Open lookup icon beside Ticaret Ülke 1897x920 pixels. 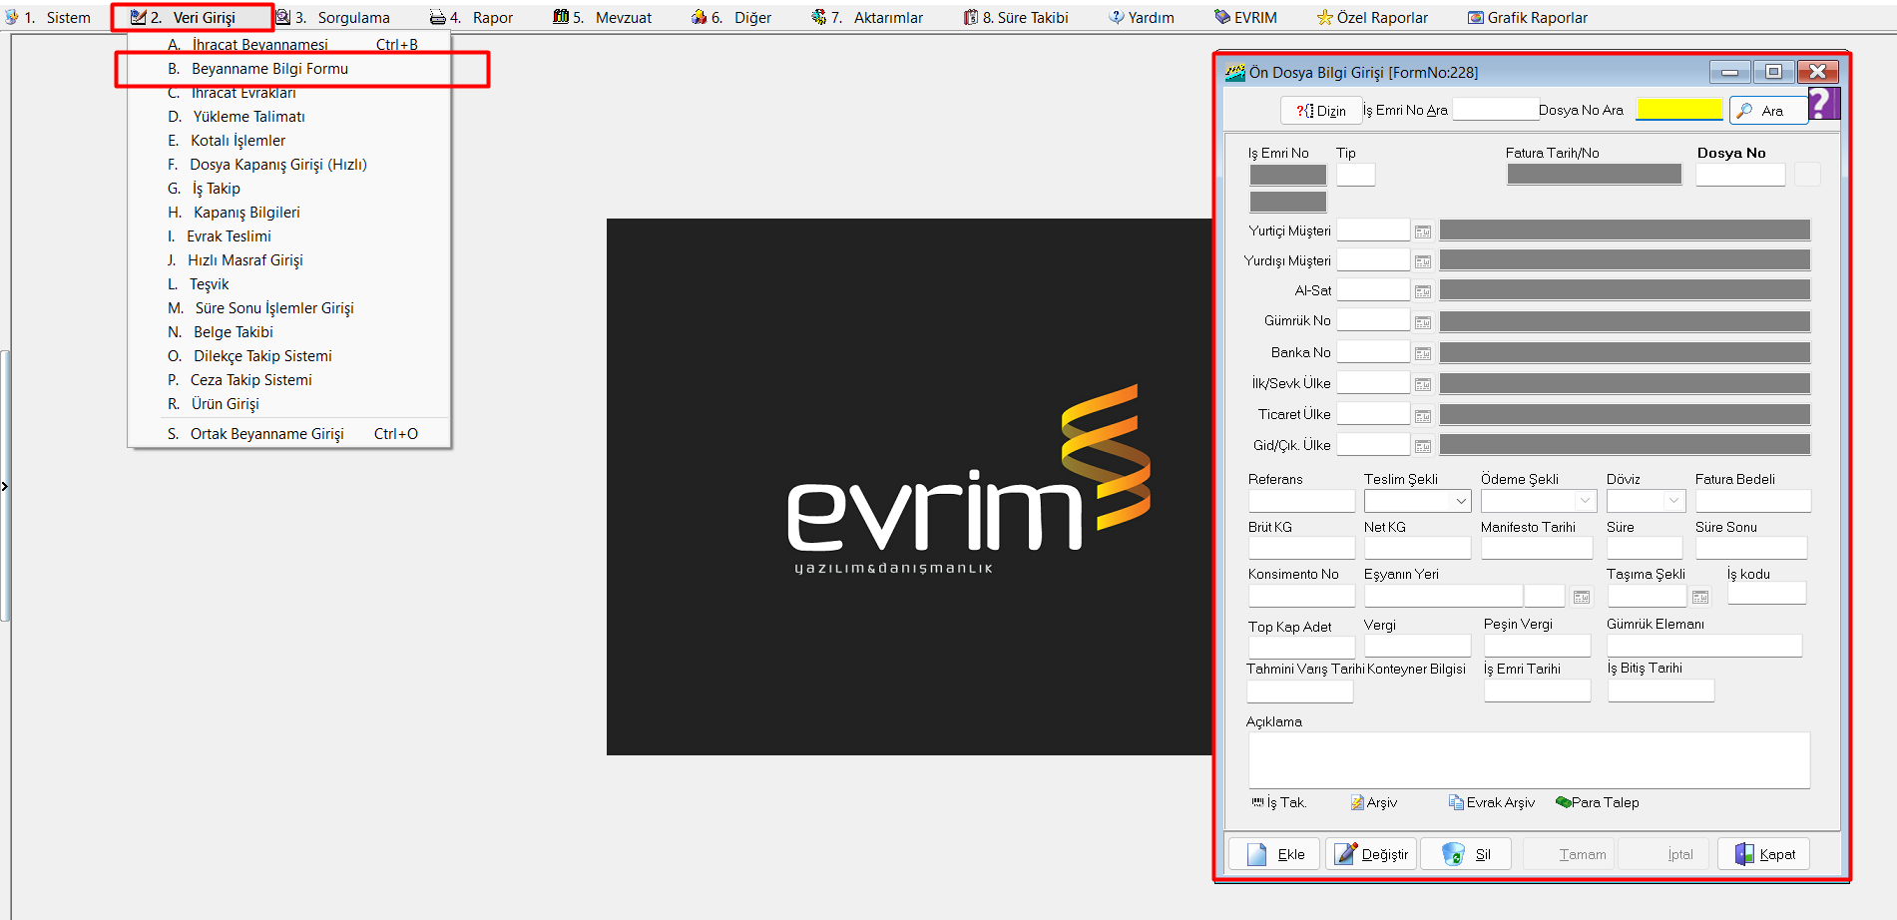click(x=1423, y=415)
